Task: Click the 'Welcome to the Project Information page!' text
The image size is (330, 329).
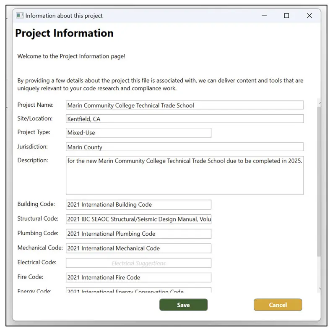Action: pos(71,56)
